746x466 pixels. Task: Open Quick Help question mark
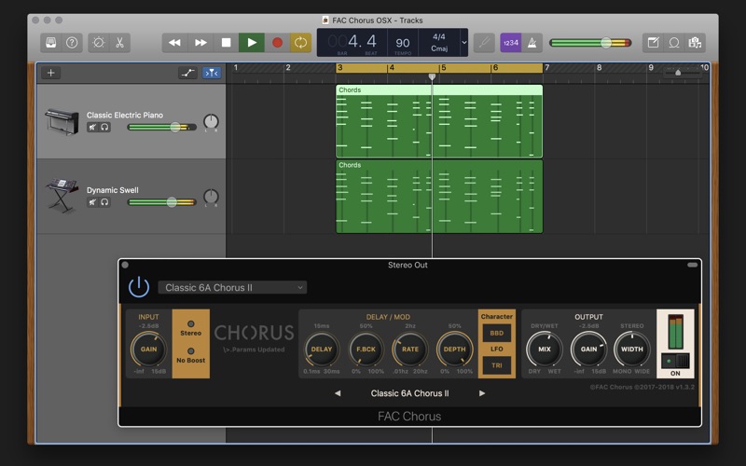coord(72,43)
